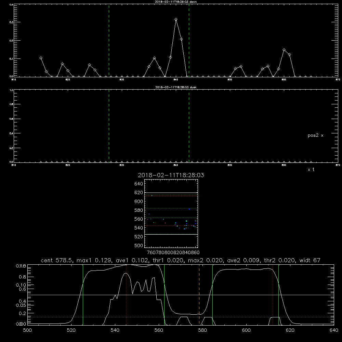
Task: Select the 'pos2 x' label
Action: point(315,135)
